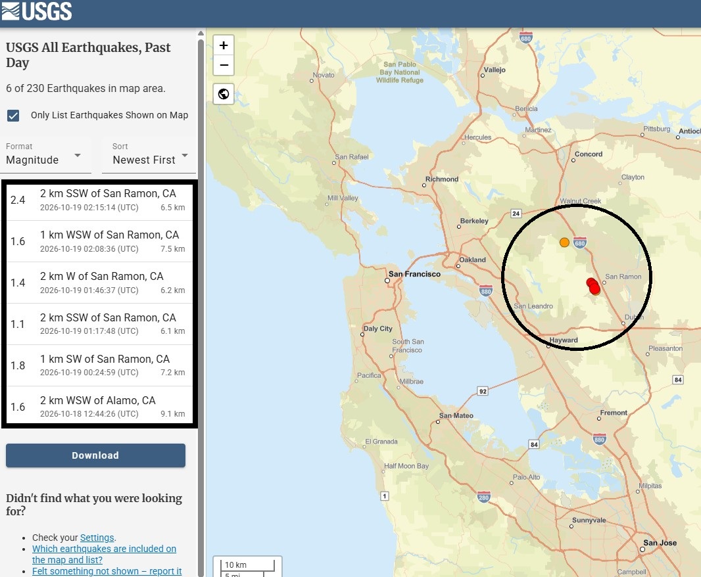Click the San Ramon label on map
Viewport: 701px width, 577px height.
click(623, 277)
